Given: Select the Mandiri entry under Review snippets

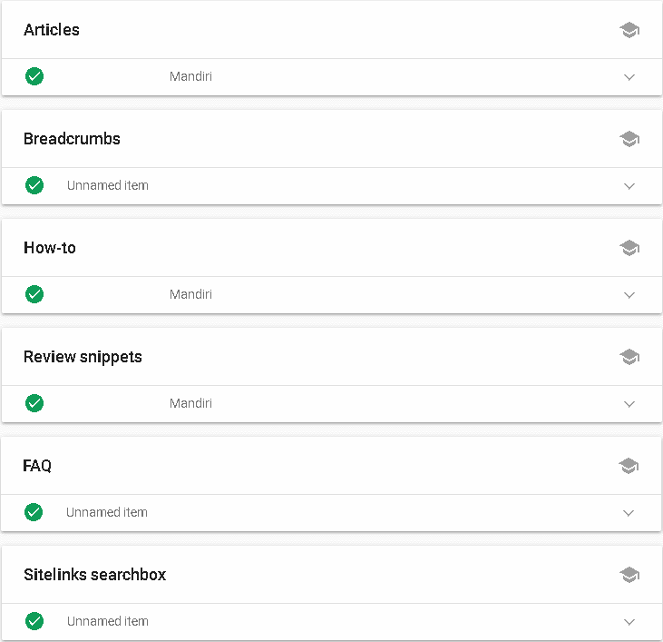Looking at the screenshot, I should coord(190,403).
